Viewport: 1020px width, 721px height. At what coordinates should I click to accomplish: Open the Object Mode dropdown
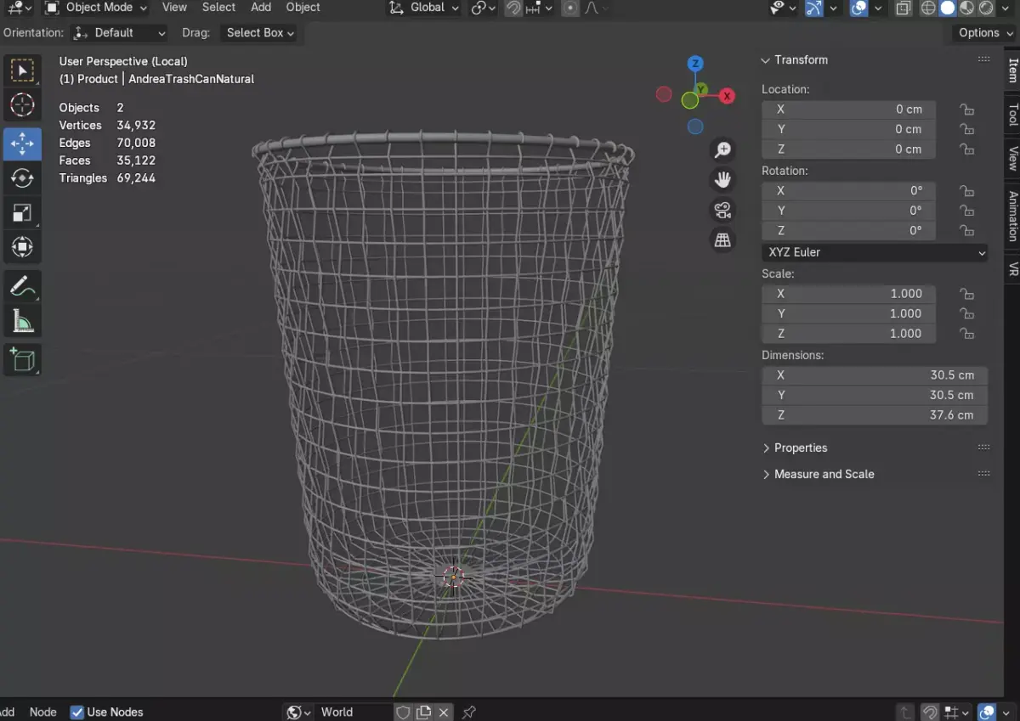pyautogui.click(x=95, y=8)
